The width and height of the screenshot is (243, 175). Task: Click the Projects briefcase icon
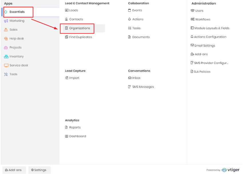click(x=6, y=47)
